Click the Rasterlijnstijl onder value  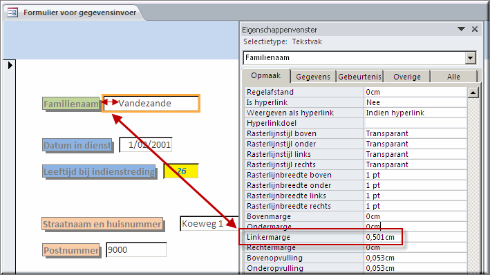click(415, 144)
